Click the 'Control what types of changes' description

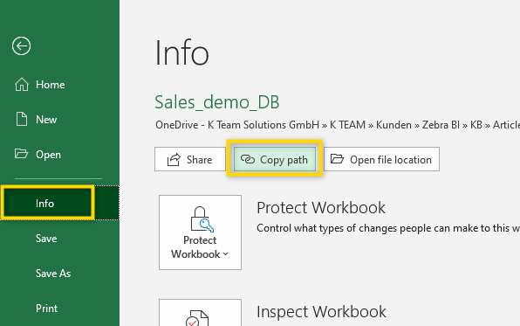click(x=388, y=228)
